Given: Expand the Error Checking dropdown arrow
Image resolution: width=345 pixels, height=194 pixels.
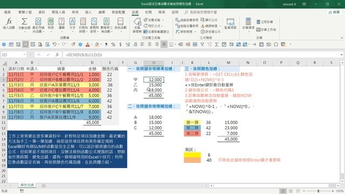Looking at the screenshot, I should click(220, 26).
